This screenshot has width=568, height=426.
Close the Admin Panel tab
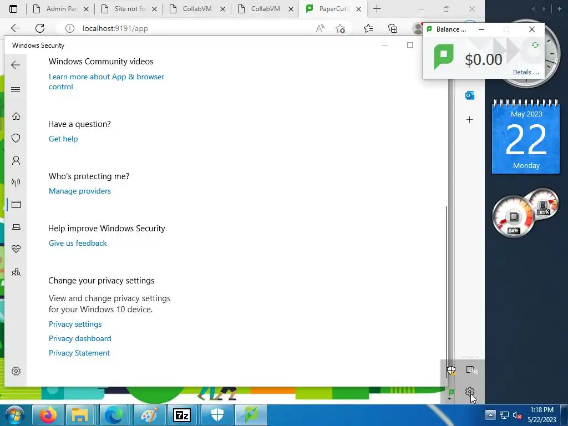point(86,9)
